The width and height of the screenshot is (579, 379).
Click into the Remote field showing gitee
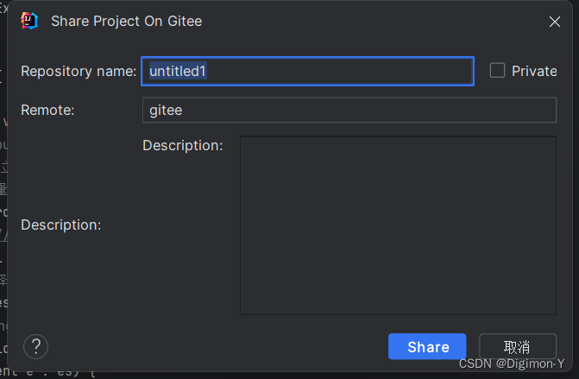pos(349,110)
